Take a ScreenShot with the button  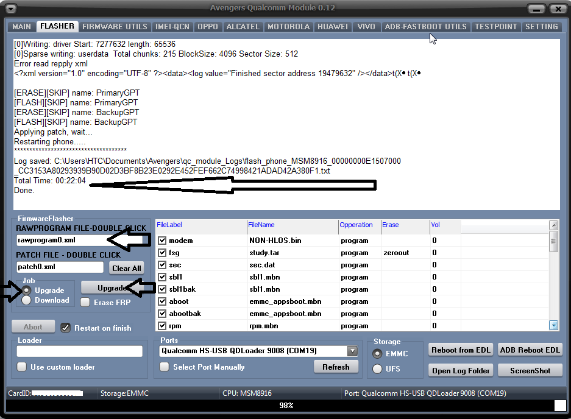tap(530, 371)
